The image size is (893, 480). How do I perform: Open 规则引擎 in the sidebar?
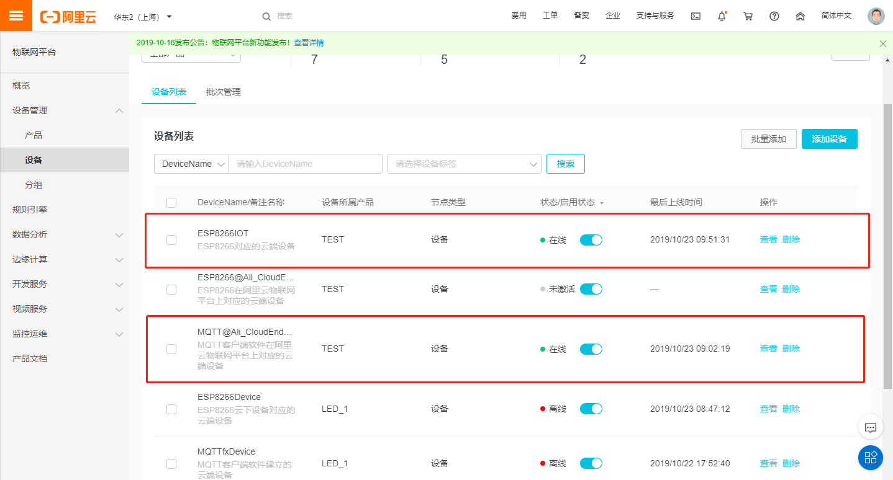30,210
